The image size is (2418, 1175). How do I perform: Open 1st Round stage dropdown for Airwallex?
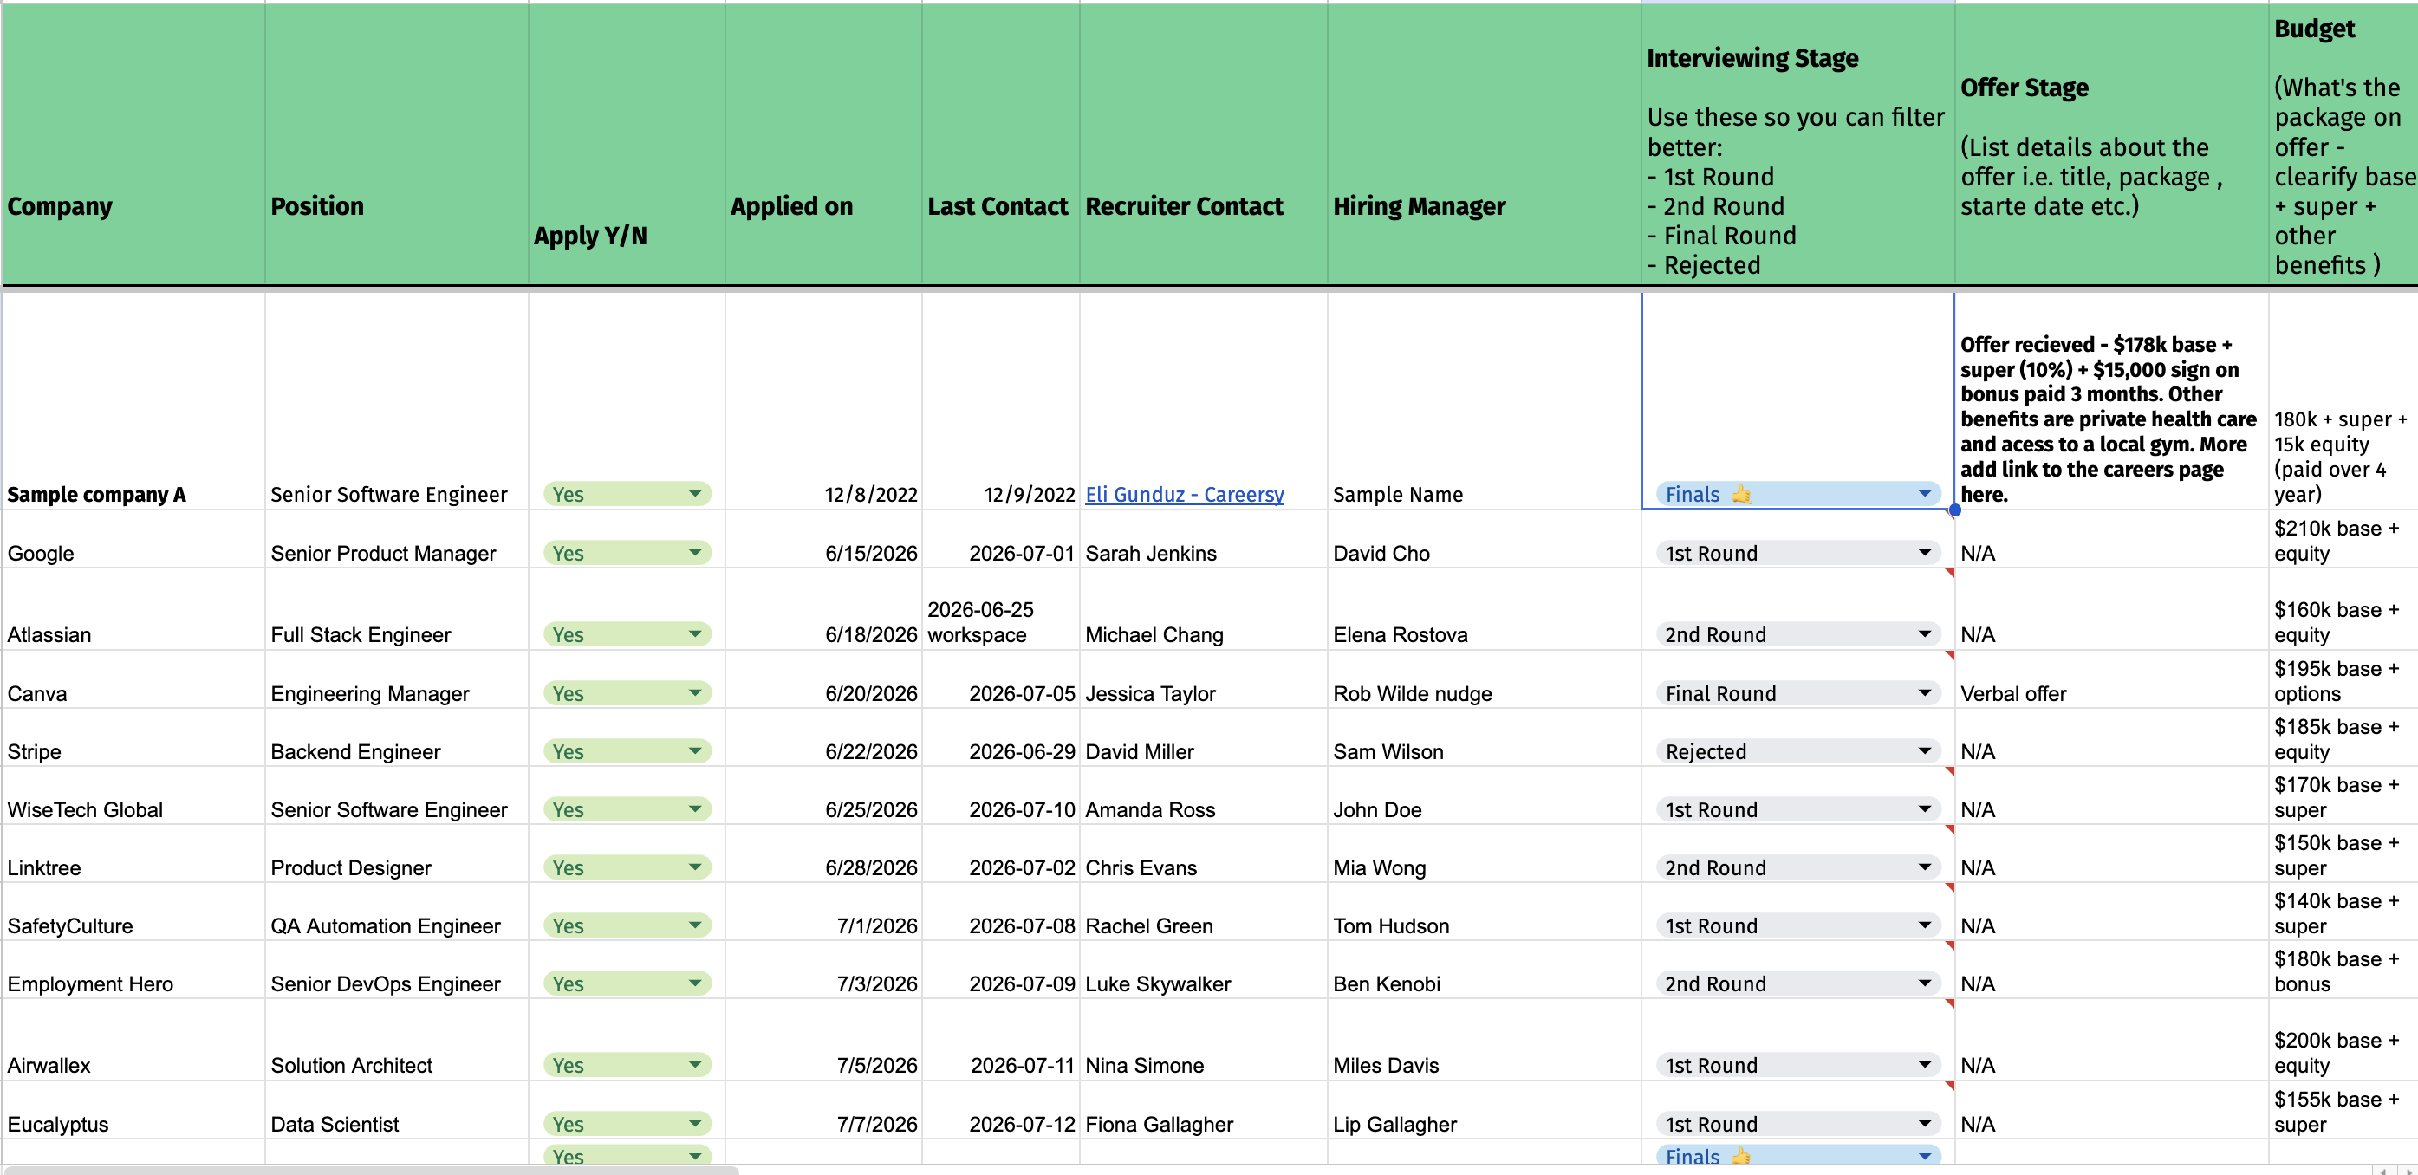tap(1797, 1065)
